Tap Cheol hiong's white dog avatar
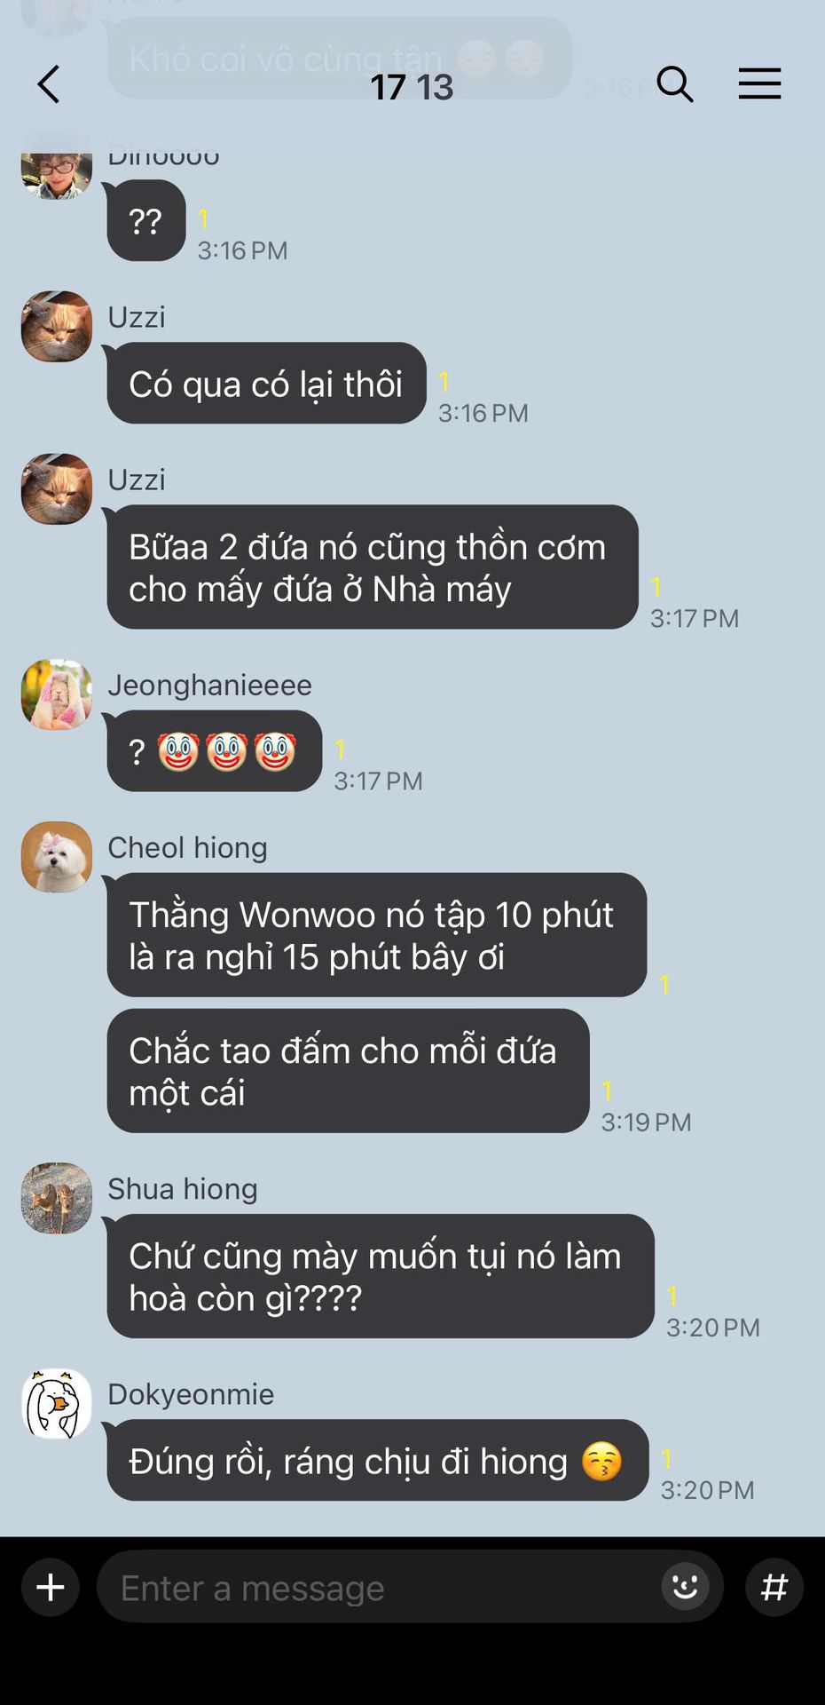Image resolution: width=825 pixels, height=1705 pixels. [x=57, y=856]
